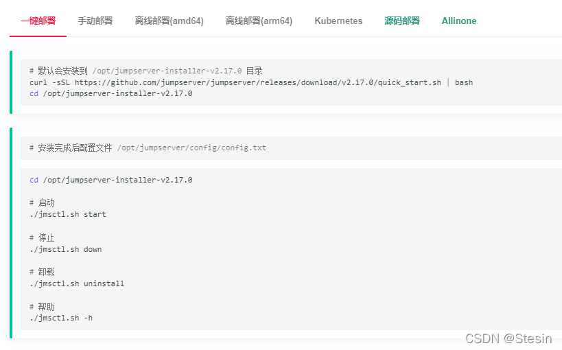562x350 pixels.
Task: Click the ./jmsctl.sh down command
Action: [65, 249]
